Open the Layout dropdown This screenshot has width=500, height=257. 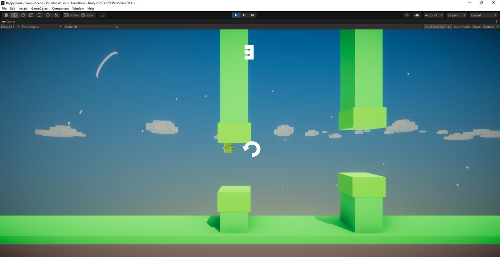pyautogui.click(x=483, y=15)
